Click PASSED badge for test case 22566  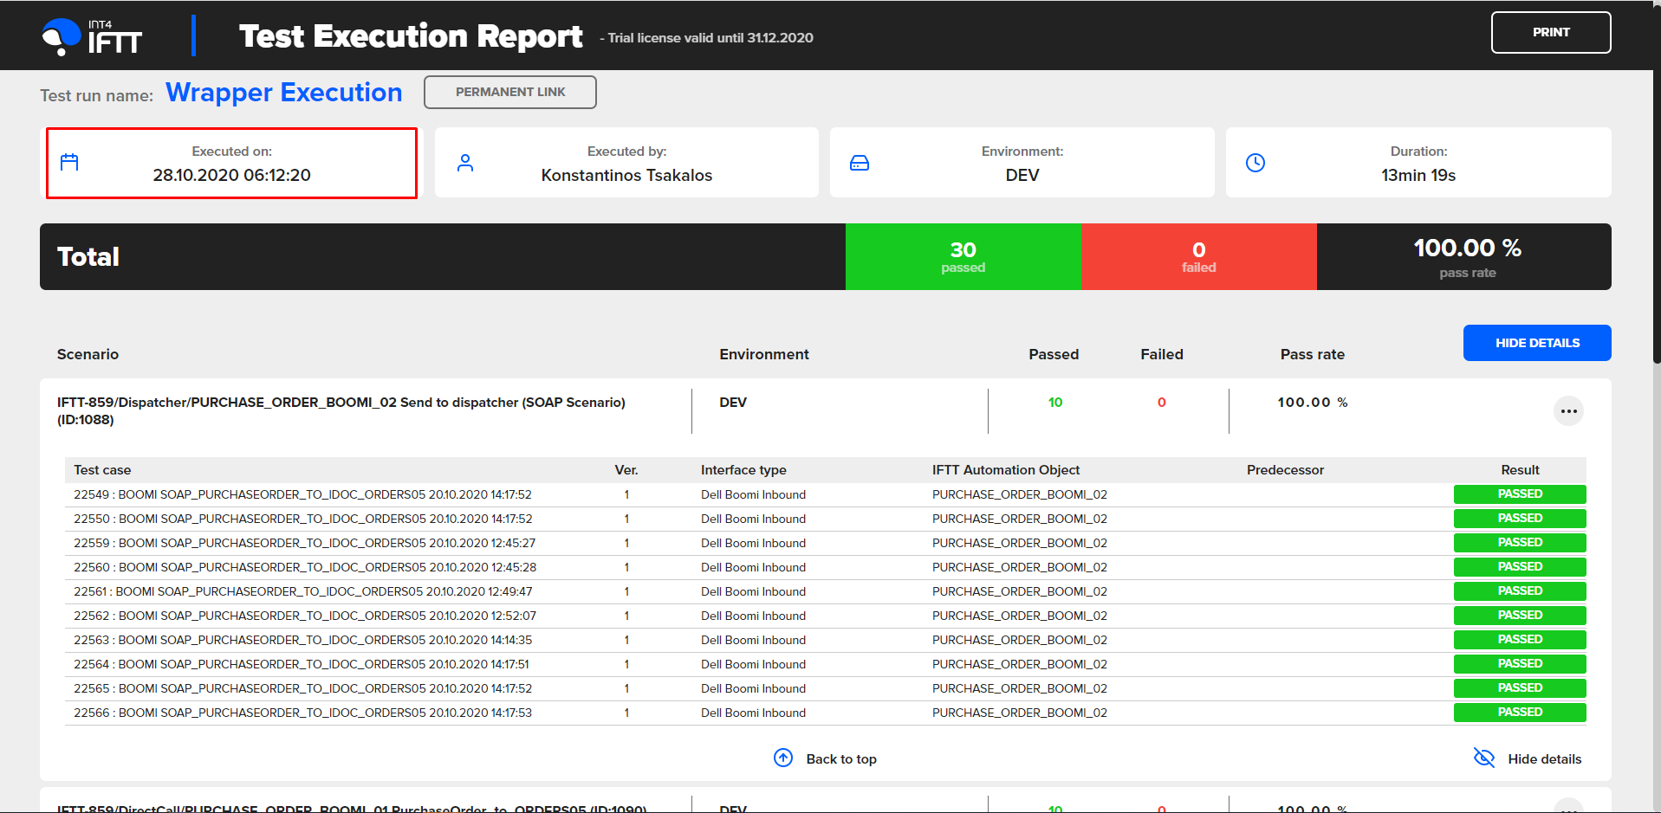1519,713
